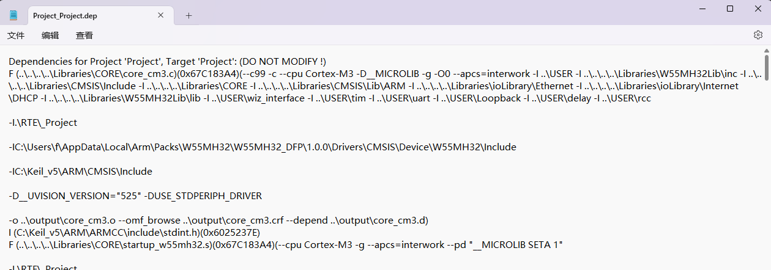Image resolution: width=771 pixels, height=270 pixels.
Task: Maximize the Notepad window
Action: pyautogui.click(x=730, y=9)
